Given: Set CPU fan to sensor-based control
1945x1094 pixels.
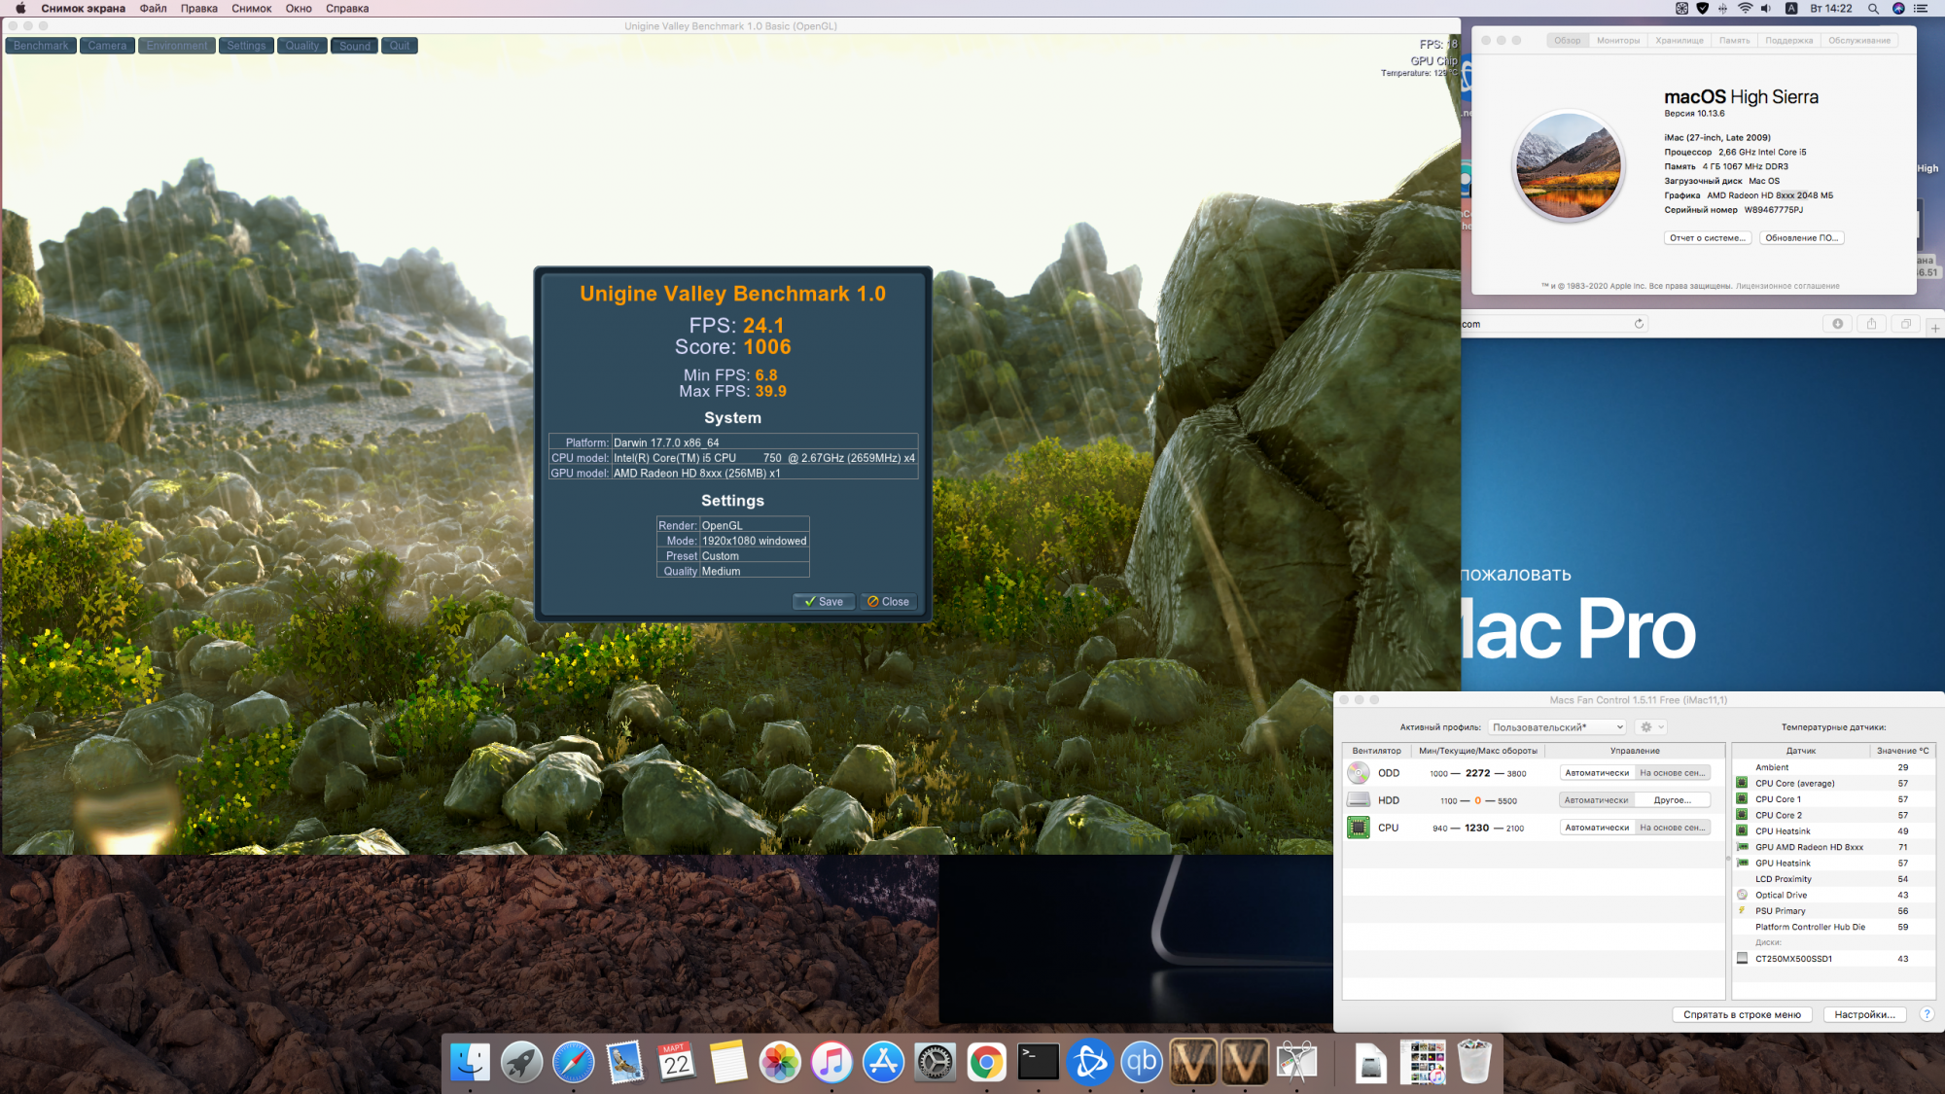Looking at the screenshot, I should click(1673, 828).
